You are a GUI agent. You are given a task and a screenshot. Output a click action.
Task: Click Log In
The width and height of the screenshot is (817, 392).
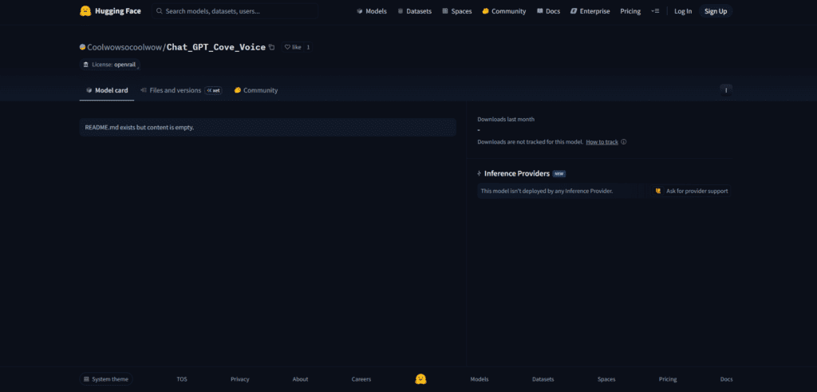coord(683,11)
